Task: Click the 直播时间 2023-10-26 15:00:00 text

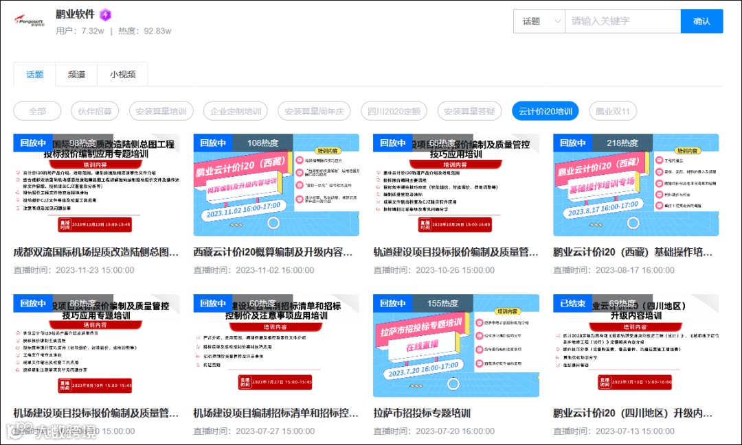Action: pyautogui.click(x=434, y=270)
